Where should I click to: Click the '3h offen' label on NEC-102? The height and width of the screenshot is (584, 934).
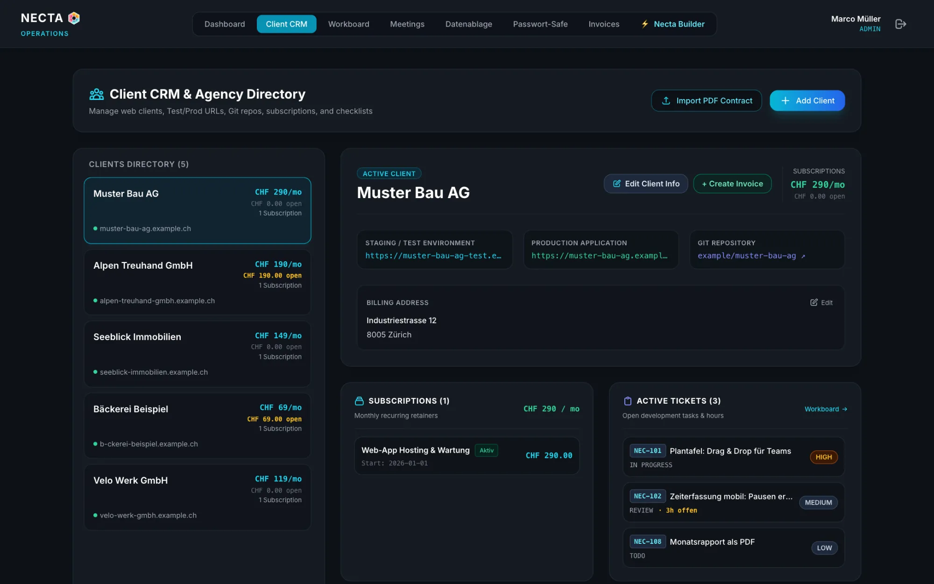pyautogui.click(x=681, y=510)
